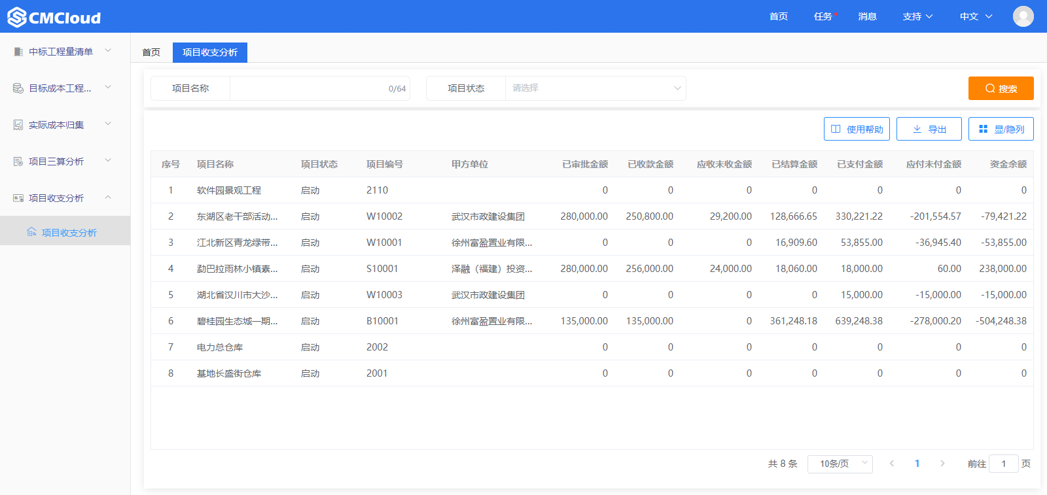The image size is (1047, 495).
Task: Click the 显/隐列 button
Action: 1001,129
